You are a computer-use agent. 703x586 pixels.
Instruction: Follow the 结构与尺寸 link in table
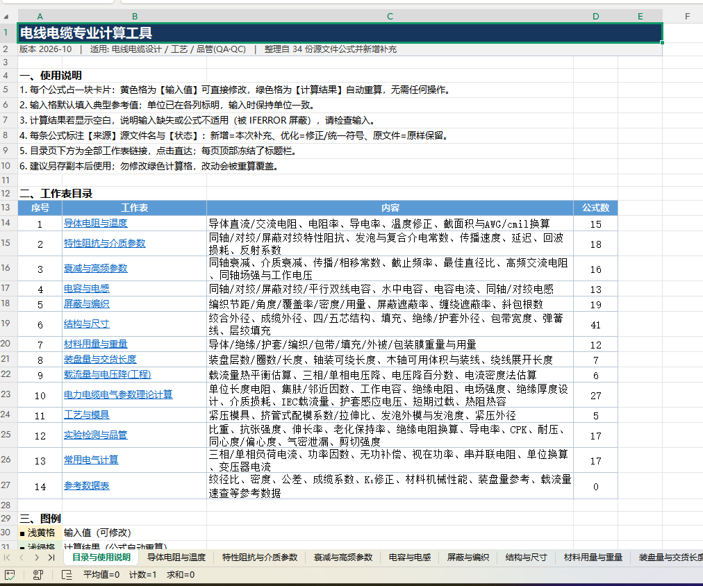87,324
